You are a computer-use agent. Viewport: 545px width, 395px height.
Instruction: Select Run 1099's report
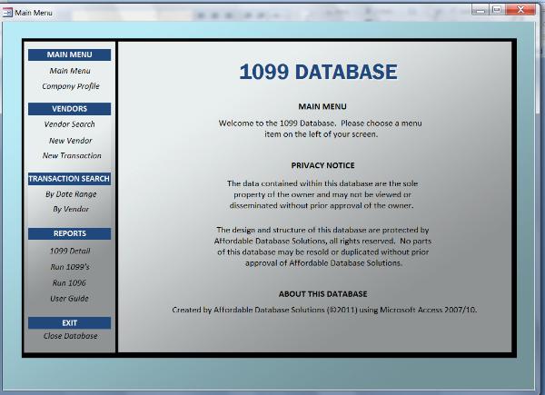tap(70, 267)
